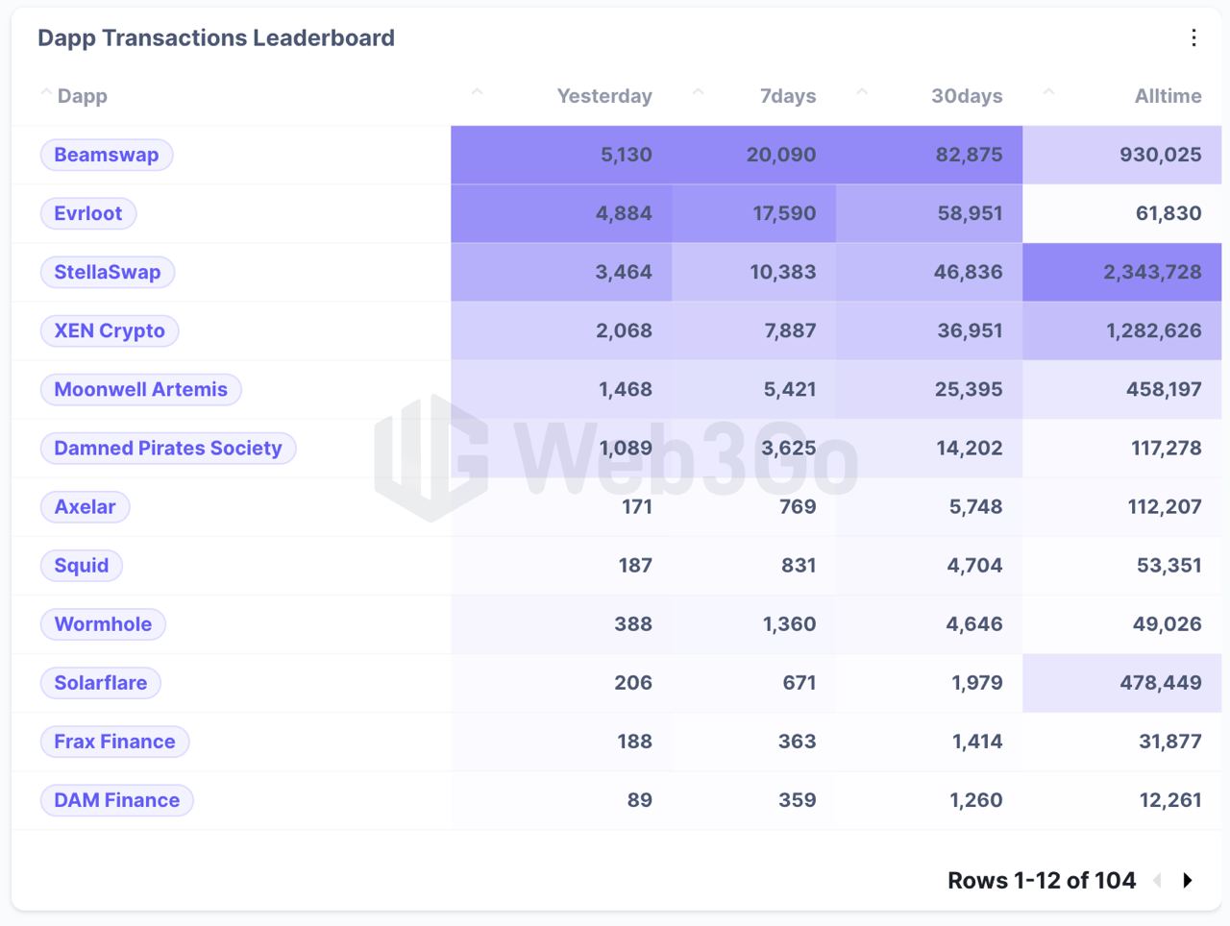This screenshot has height=926, width=1230.
Task: Open the Beamswap dapp link
Action: click(x=107, y=155)
